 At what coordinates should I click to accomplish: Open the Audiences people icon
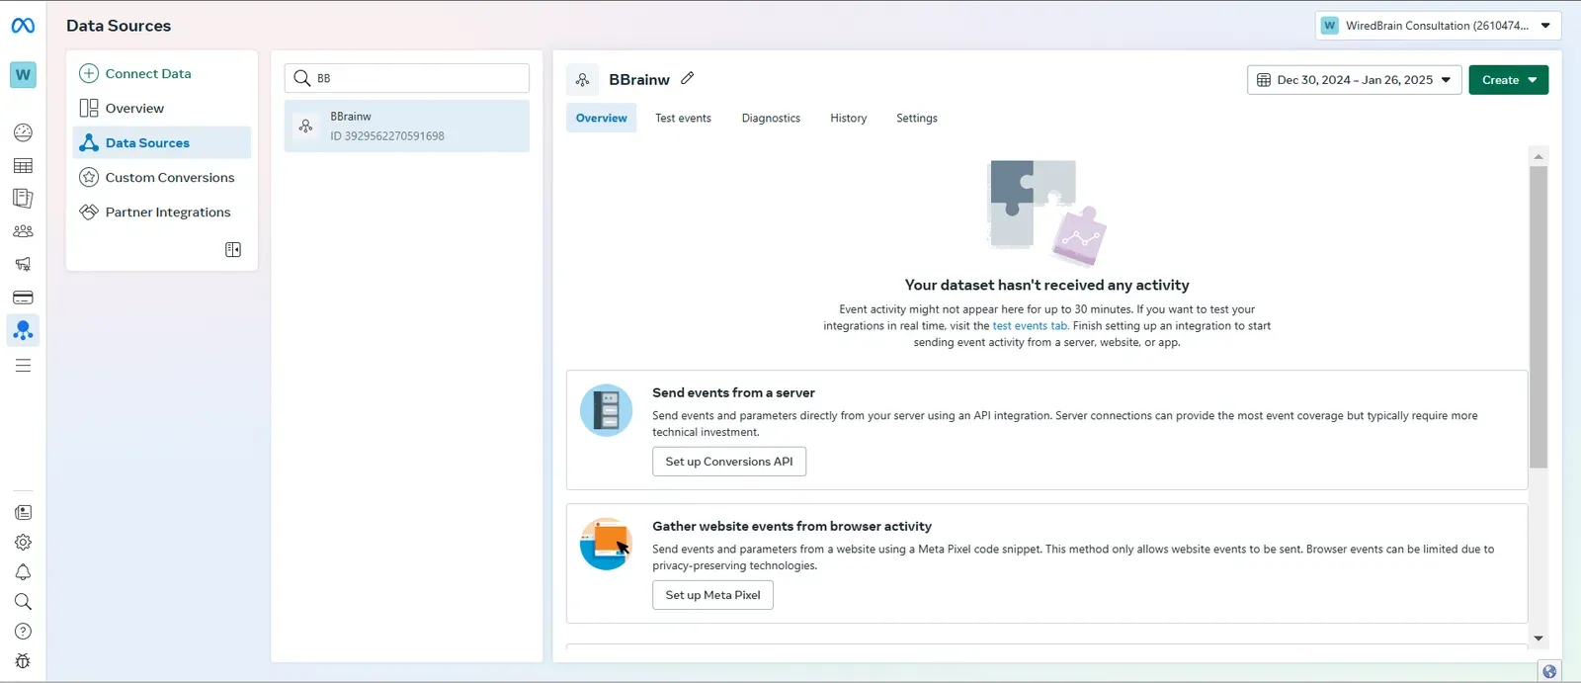pyautogui.click(x=23, y=231)
